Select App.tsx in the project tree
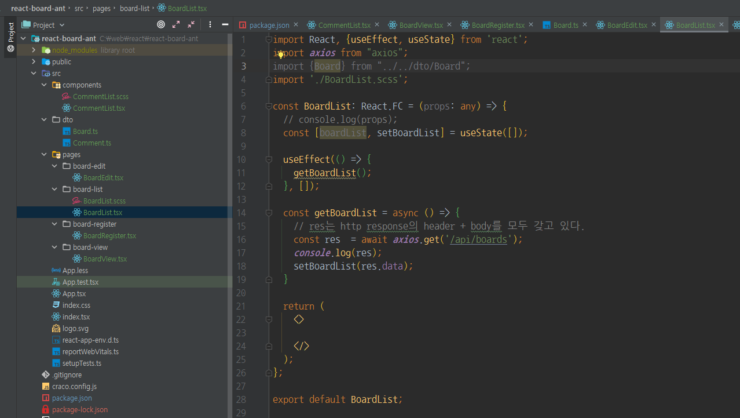The height and width of the screenshot is (418, 740). (x=74, y=294)
